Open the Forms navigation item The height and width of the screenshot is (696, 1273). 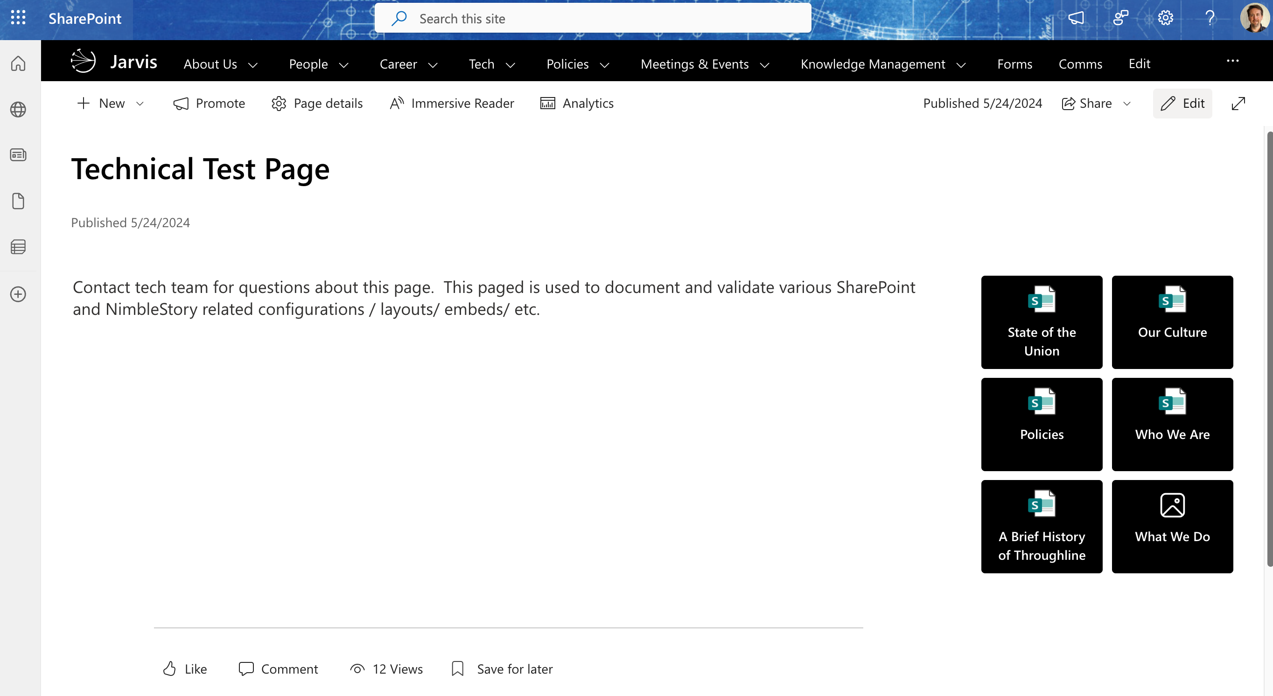[1014, 64]
